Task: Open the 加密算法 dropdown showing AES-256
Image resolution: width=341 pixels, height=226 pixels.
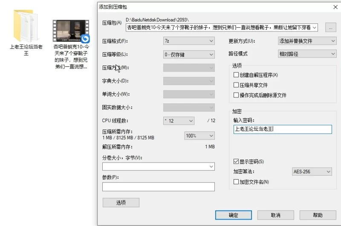Action: [x=312, y=172]
